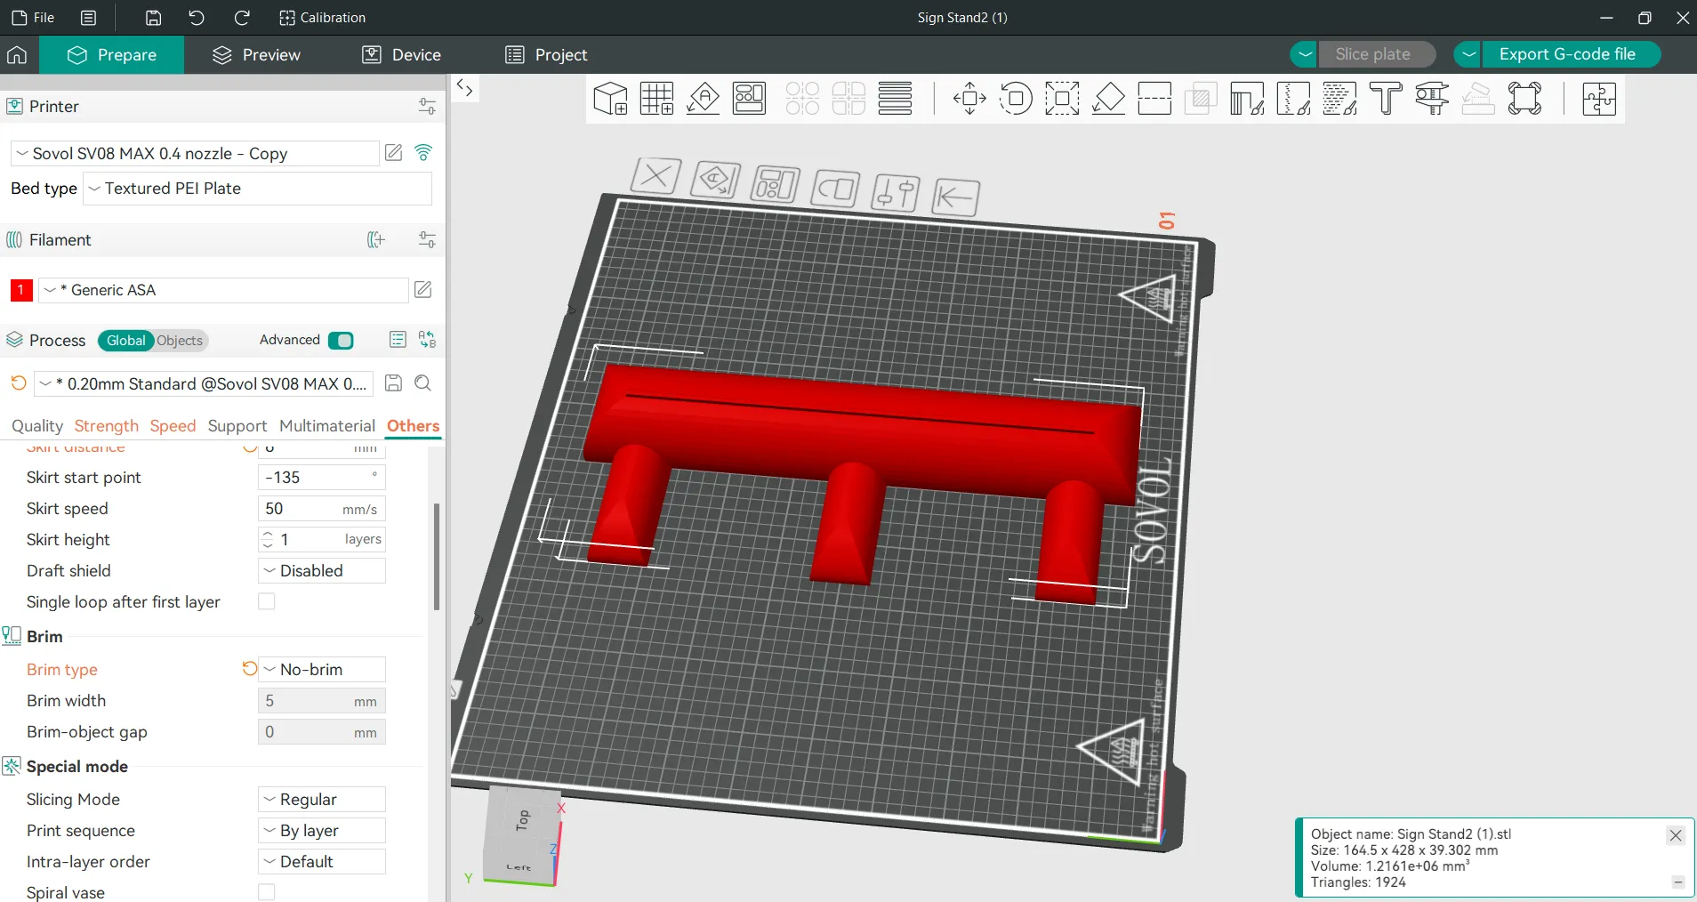The width and height of the screenshot is (1697, 902).
Task: Open the Generic ASA filament dropdown
Action: click(223, 290)
